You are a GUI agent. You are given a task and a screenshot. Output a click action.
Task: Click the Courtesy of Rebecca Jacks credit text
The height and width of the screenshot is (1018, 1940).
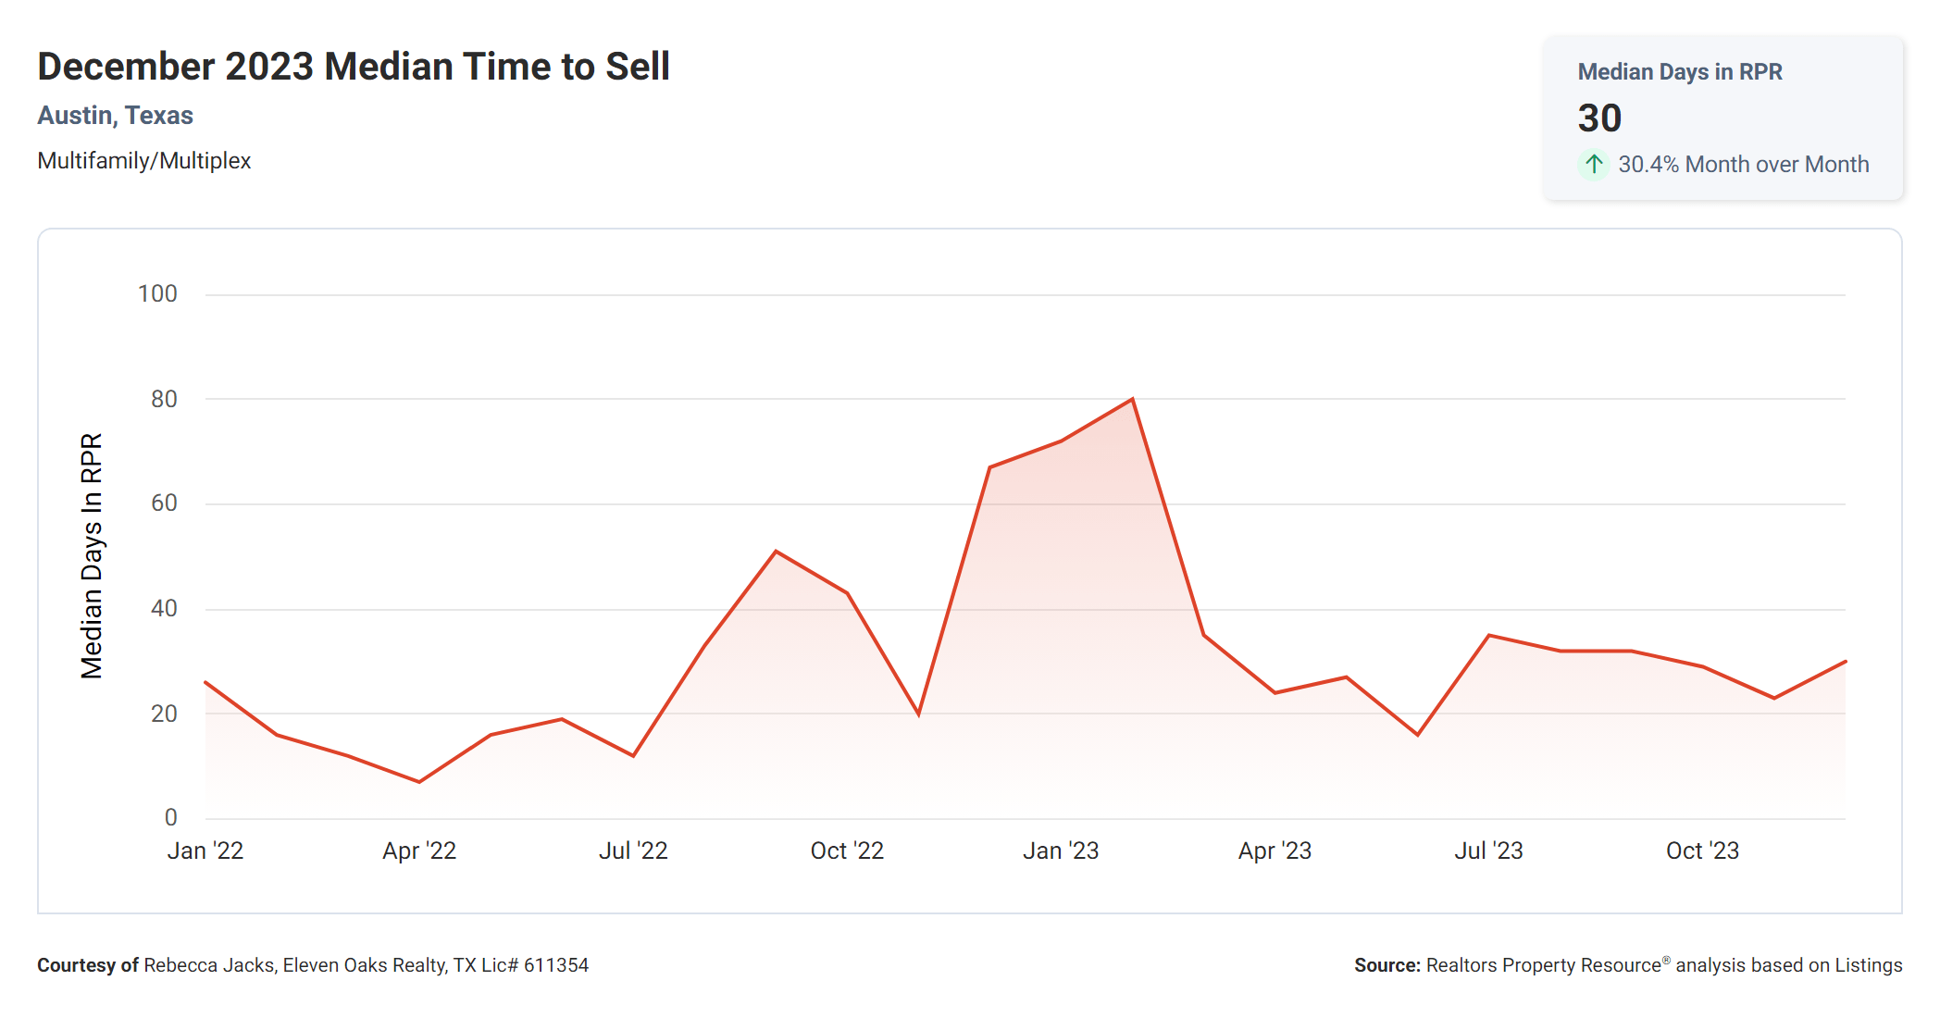pos(313,965)
